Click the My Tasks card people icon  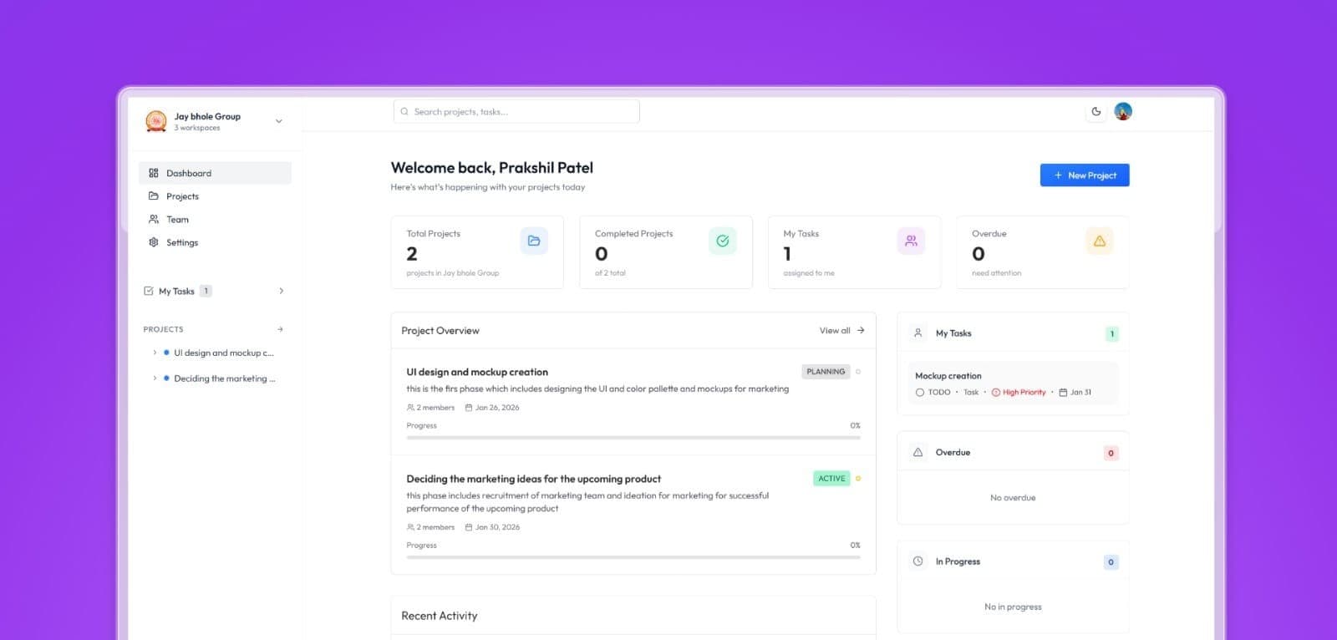point(911,241)
